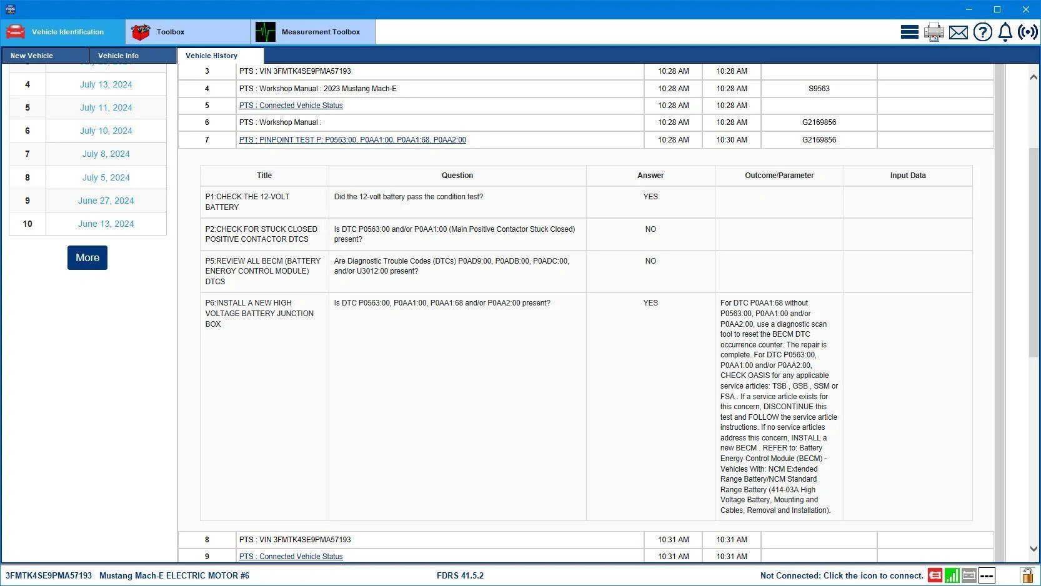1041x586 pixels.
Task: Open Connected Vehicle Status link in row 5
Action: click(291, 106)
